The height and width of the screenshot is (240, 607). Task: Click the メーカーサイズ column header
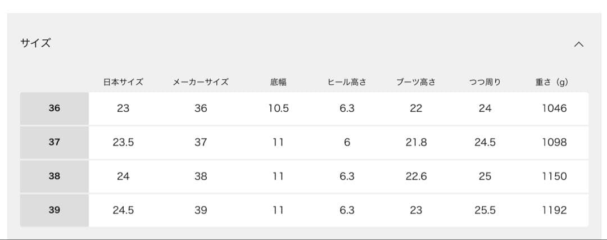201,82
